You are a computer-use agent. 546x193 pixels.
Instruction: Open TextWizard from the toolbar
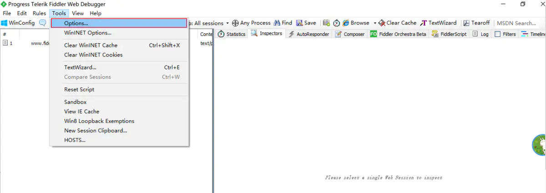click(439, 23)
